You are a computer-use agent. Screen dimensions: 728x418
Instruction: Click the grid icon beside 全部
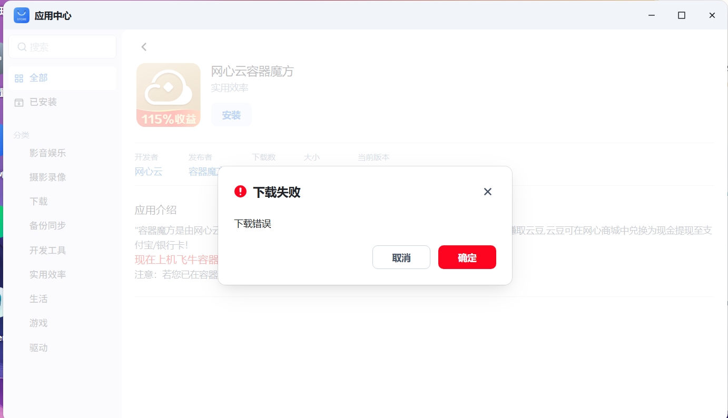(x=19, y=78)
